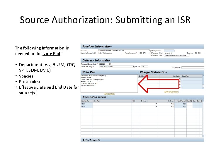The image size is (211, 158).
Task: Open Order Unit dropdown for line 00001
Action: (x=156, y=104)
